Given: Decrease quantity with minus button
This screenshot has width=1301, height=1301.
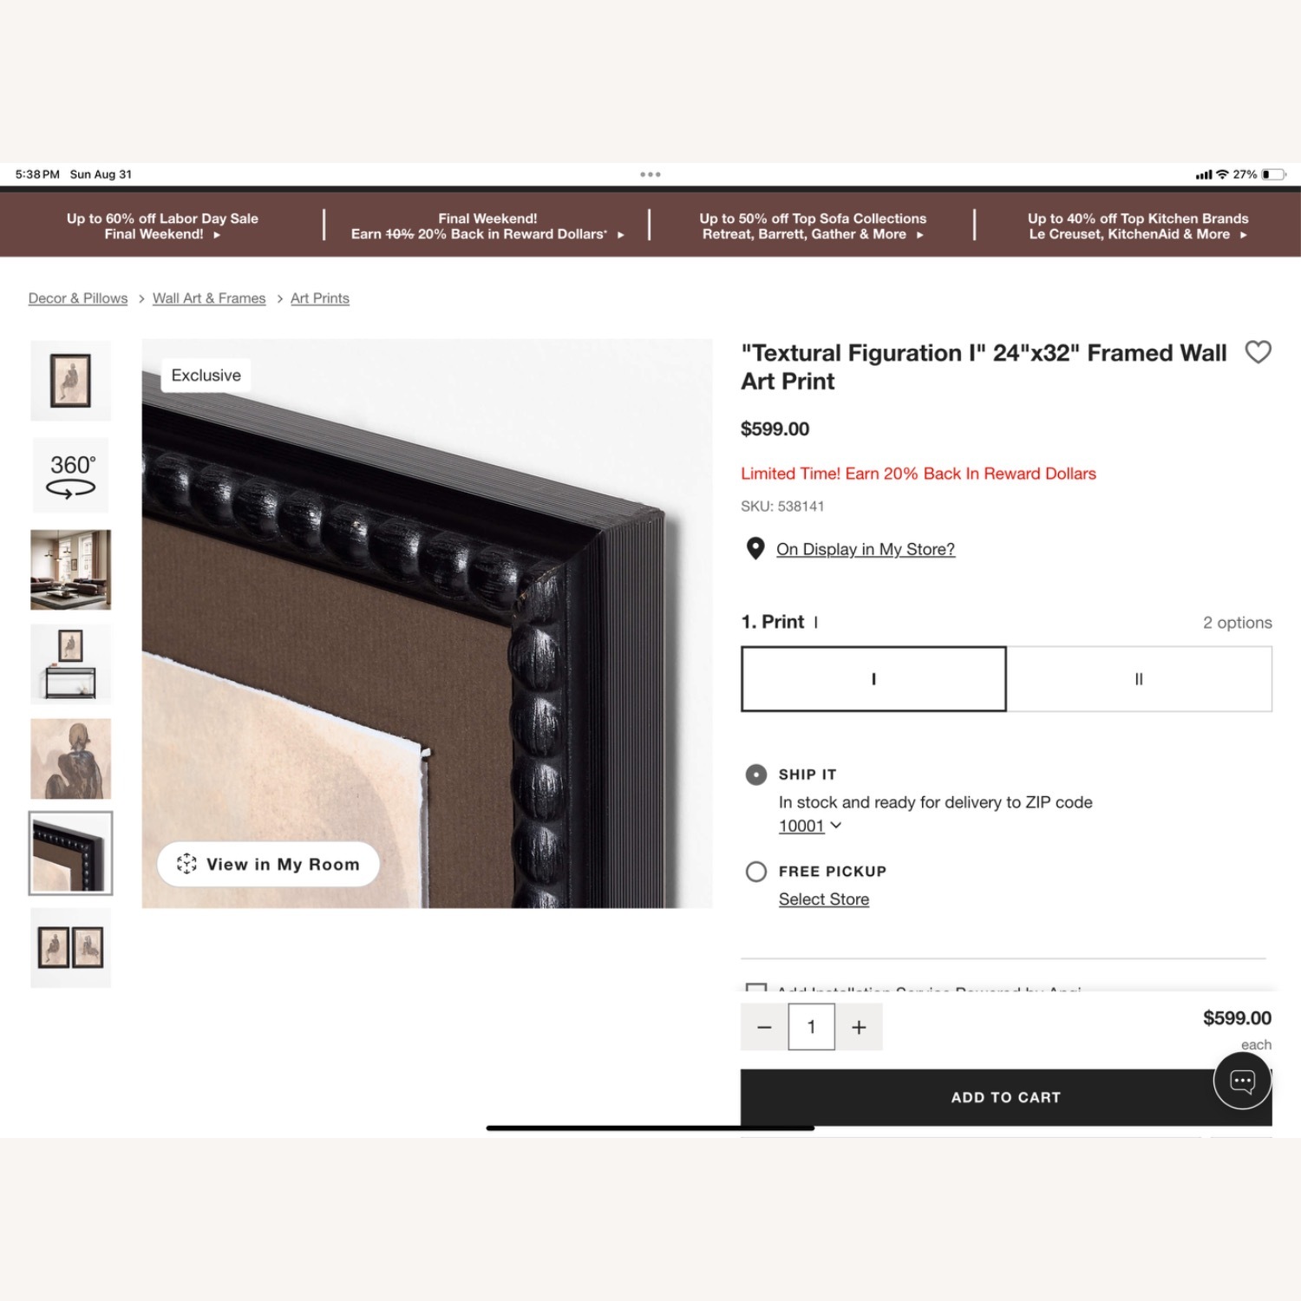Looking at the screenshot, I should click(x=764, y=1027).
